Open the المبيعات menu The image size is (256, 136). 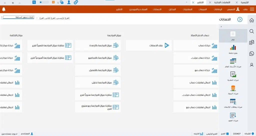coord(202,9)
